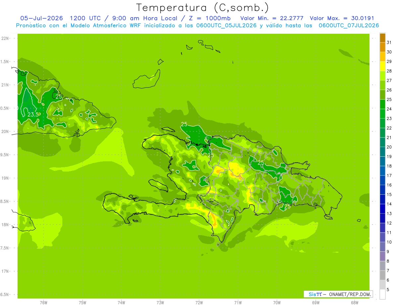Click the colorbar number "24"
Screen dimensions: 398x307
point(389,109)
